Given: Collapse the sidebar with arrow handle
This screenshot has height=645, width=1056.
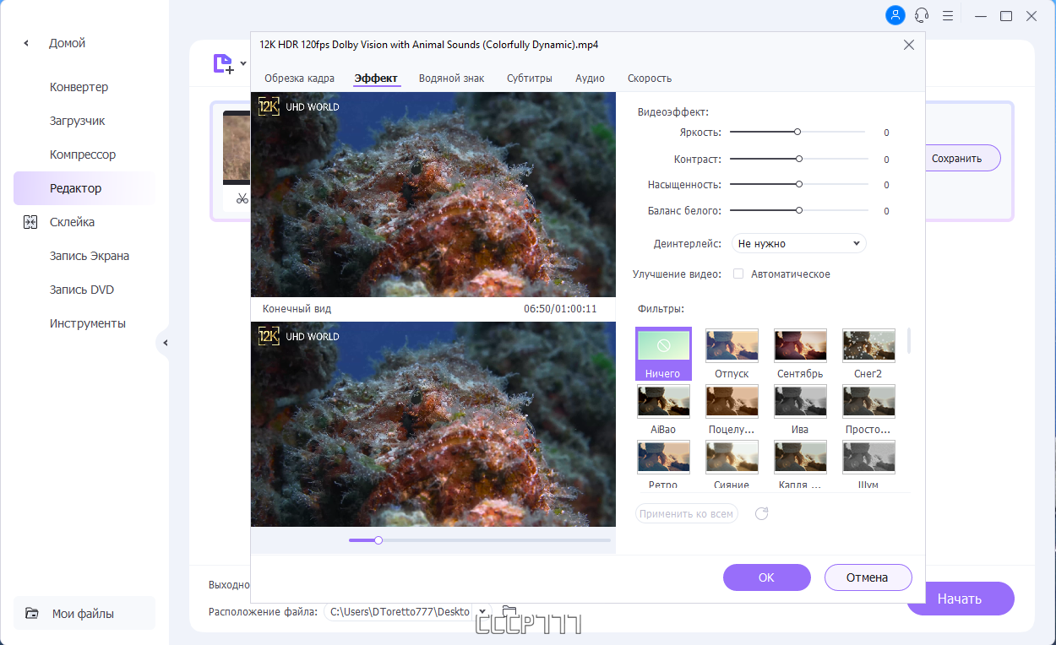Looking at the screenshot, I should click(165, 343).
